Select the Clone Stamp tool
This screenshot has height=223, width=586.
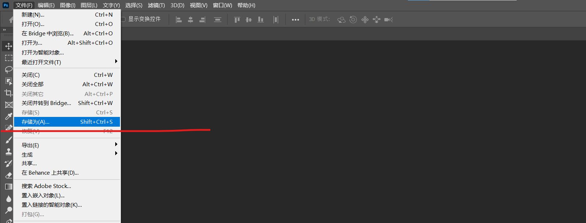pyautogui.click(x=8, y=152)
